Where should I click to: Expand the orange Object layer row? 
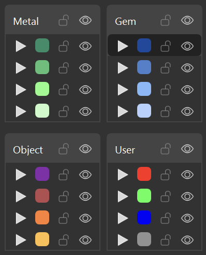pyautogui.click(x=21, y=218)
